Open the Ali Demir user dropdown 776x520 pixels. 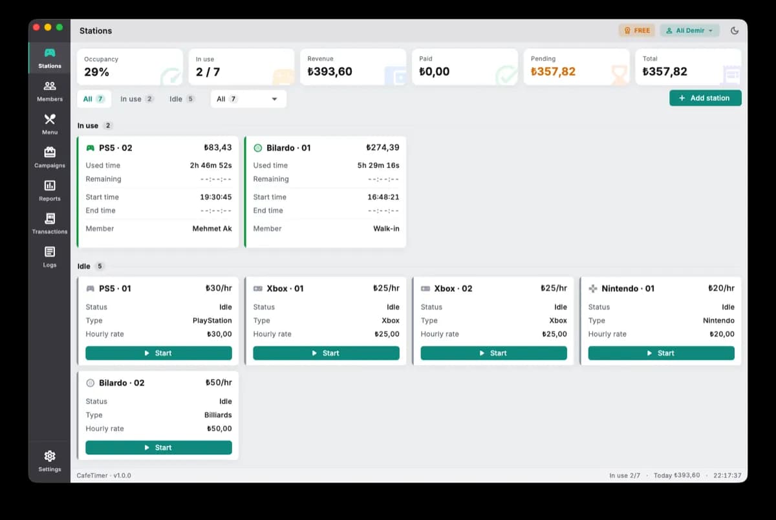point(689,30)
